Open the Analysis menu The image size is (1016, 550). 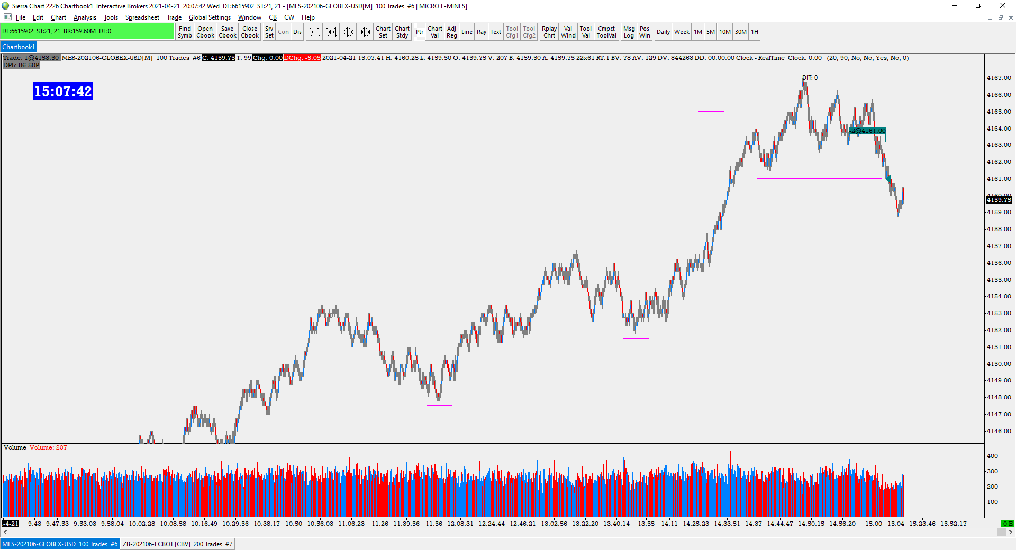pos(85,17)
